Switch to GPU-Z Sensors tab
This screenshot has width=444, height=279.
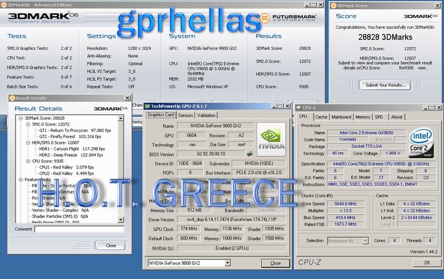coord(185,115)
